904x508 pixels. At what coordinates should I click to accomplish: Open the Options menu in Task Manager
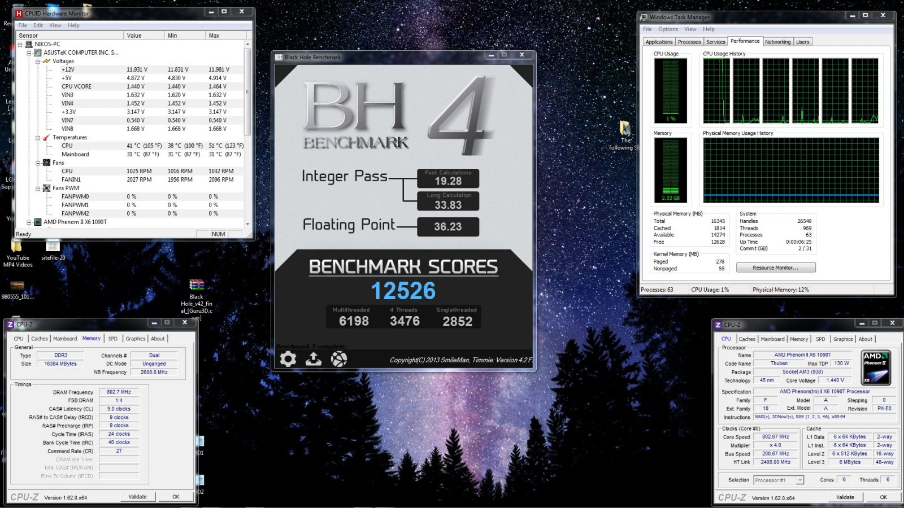click(668, 29)
